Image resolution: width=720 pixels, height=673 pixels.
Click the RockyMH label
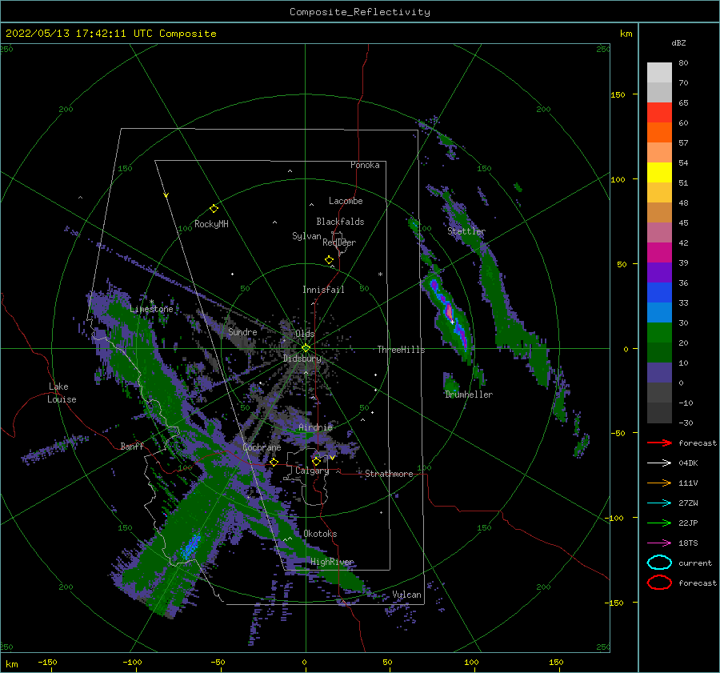coord(211,224)
